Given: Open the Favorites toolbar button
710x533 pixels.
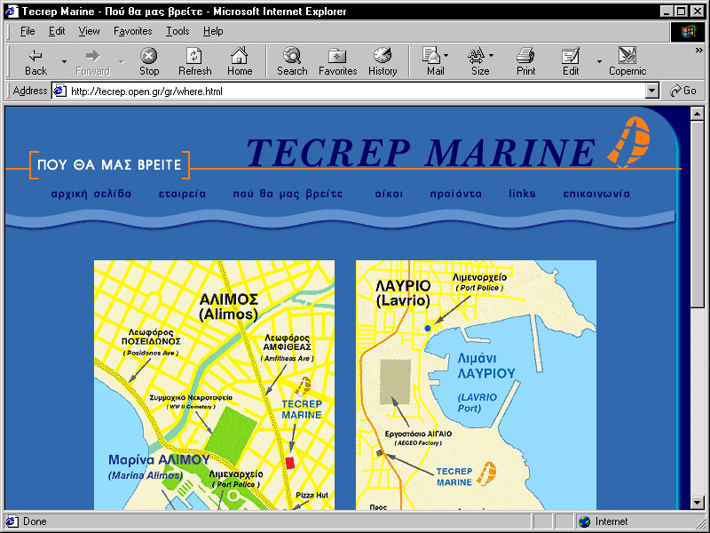Looking at the screenshot, I should click(x=337, y=61).
